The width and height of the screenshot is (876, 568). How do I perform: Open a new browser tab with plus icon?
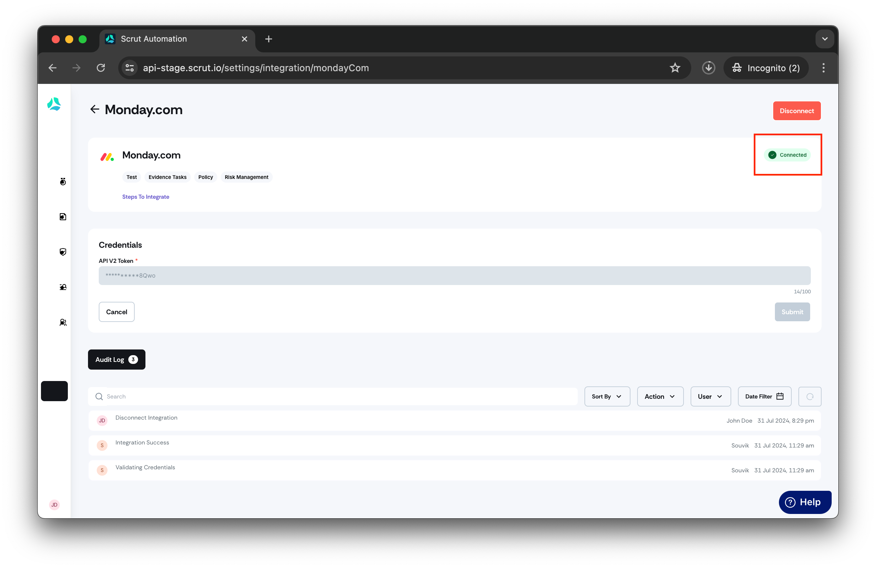[269, 39]
